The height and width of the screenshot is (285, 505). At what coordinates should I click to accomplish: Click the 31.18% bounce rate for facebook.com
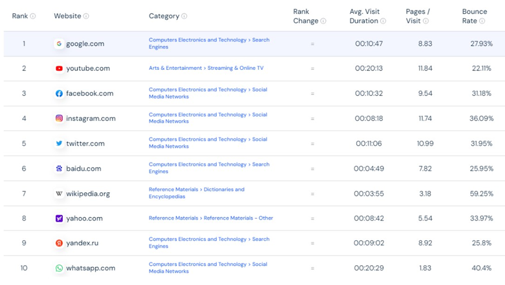[x=482, y=94]
